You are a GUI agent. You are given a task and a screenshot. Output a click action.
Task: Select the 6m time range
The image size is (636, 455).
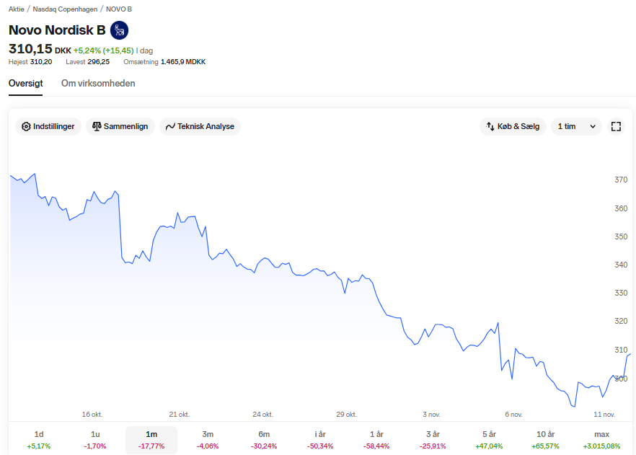(264, 440)
